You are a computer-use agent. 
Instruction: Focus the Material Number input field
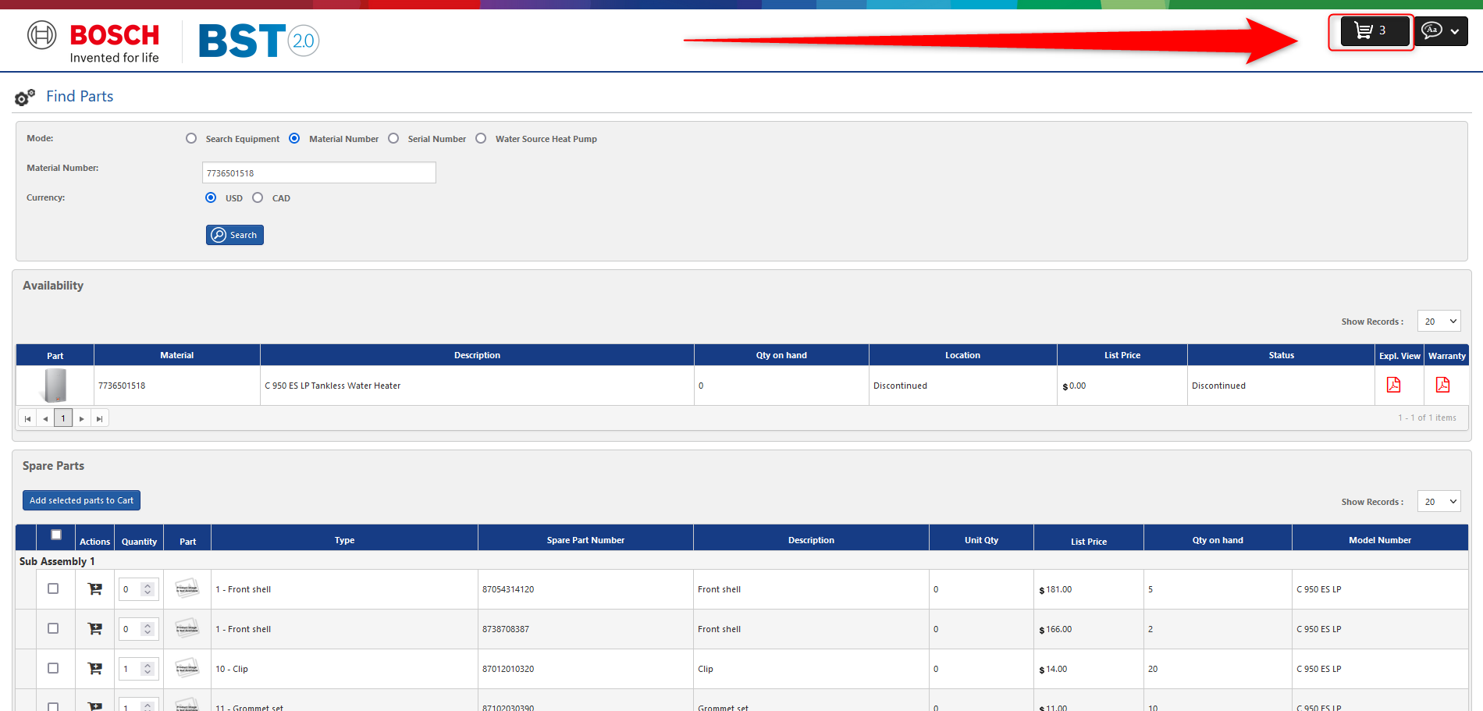coord(319,172)
